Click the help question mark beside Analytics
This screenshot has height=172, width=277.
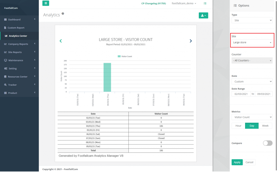pos(63,14)
